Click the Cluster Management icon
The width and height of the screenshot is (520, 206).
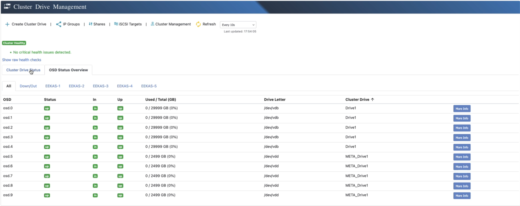click(152, 24)
